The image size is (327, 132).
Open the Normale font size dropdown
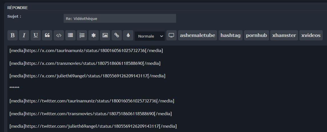[x=150, y=36]
